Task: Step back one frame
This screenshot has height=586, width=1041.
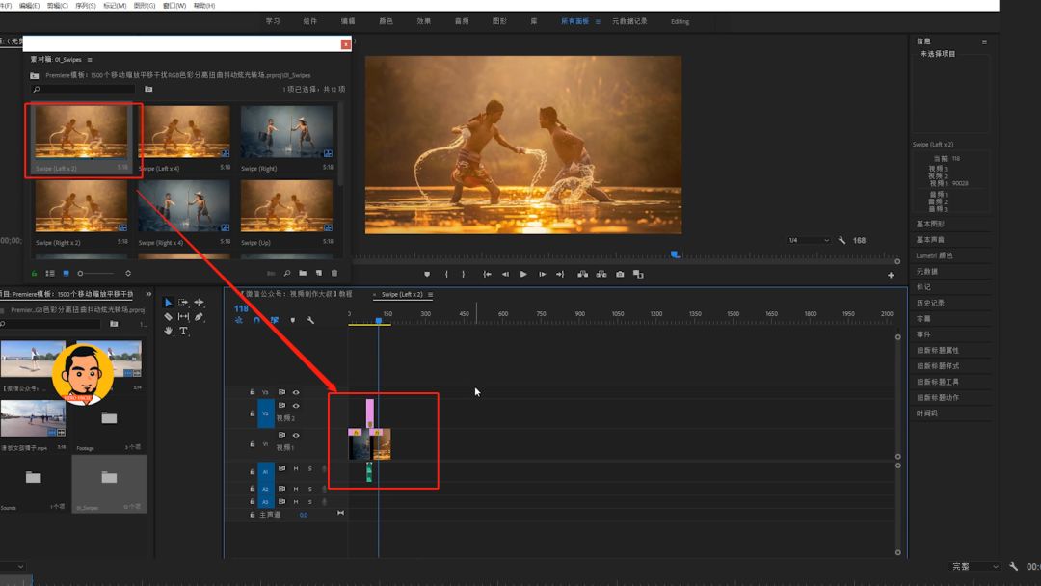Action: pos(505,274)
